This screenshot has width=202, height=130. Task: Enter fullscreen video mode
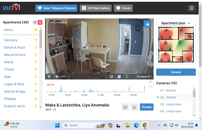pos(127,76)
